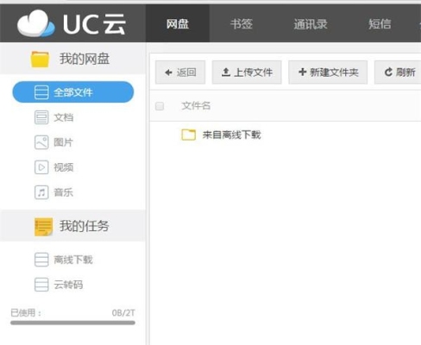Click the 上传文件 upload button
This screenshot has width=421, height=345.
coord(247,72)
